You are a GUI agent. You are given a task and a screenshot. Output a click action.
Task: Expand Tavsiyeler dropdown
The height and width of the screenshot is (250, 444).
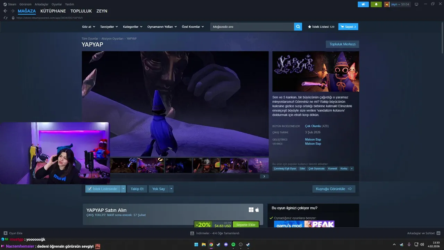(x=109, y=27)
